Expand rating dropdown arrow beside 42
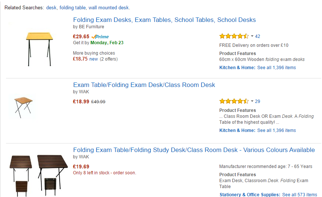The image size is (322, 197). [x=252, y=36]
